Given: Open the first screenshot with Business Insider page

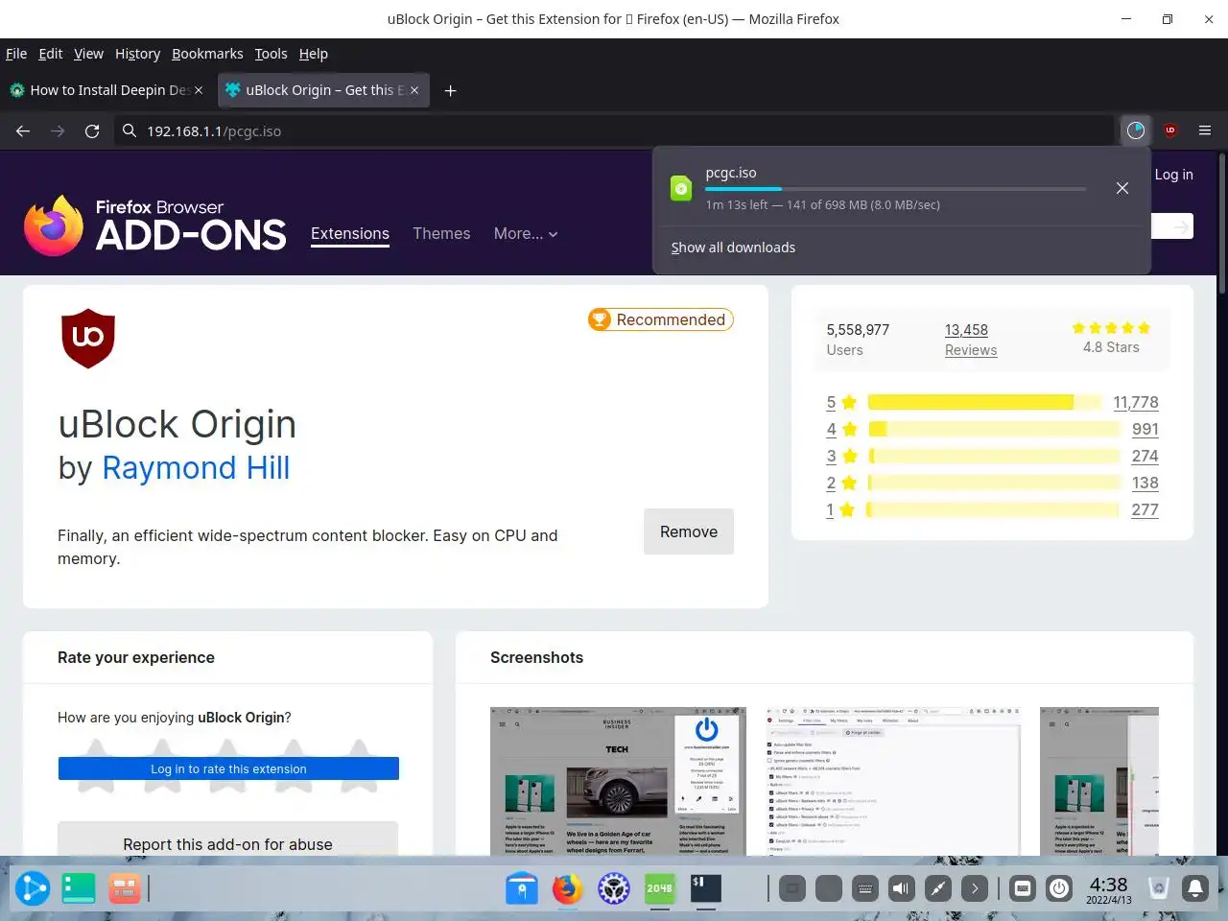Looking at the screenshot, I should (618, 781).
